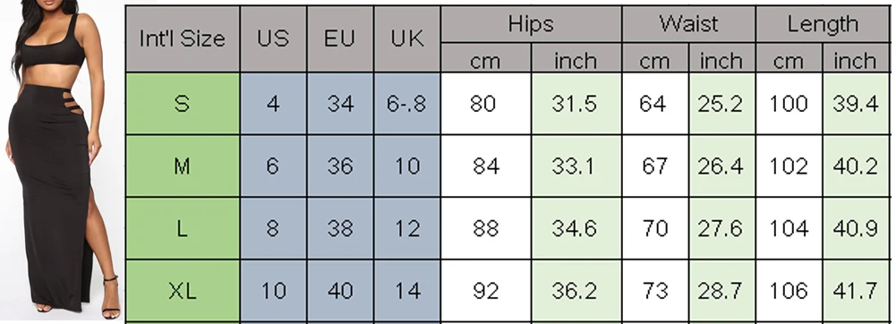
Task: Click the UK column header
Action: [x=407, y=38]
